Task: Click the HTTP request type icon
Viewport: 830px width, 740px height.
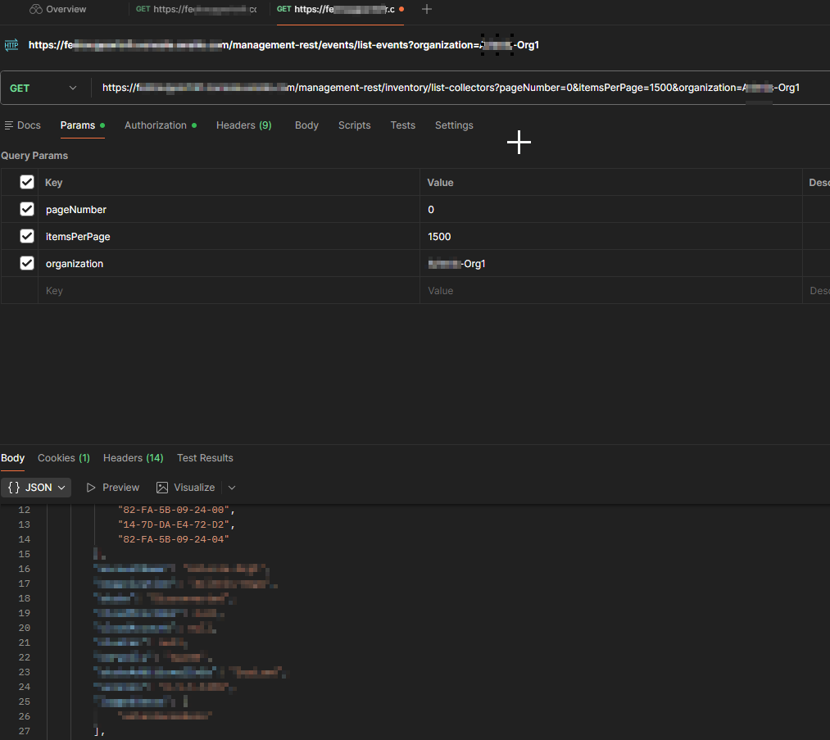Action: (11, 45)
